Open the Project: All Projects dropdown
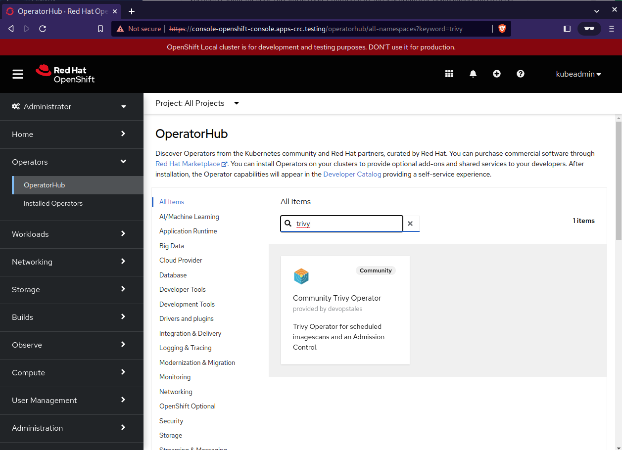 click(x=197, y=103)
